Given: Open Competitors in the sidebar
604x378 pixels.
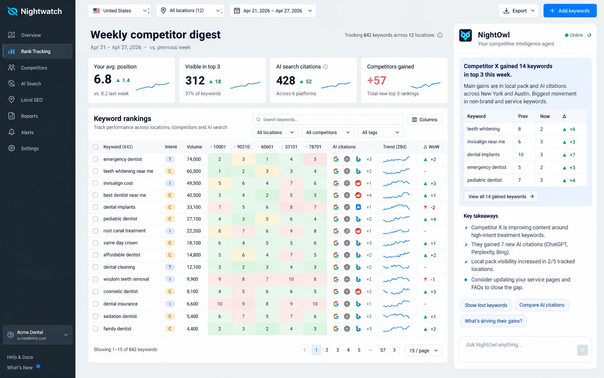Looking at the screenshot, I should pyautogui.click(x=38, y=68).
